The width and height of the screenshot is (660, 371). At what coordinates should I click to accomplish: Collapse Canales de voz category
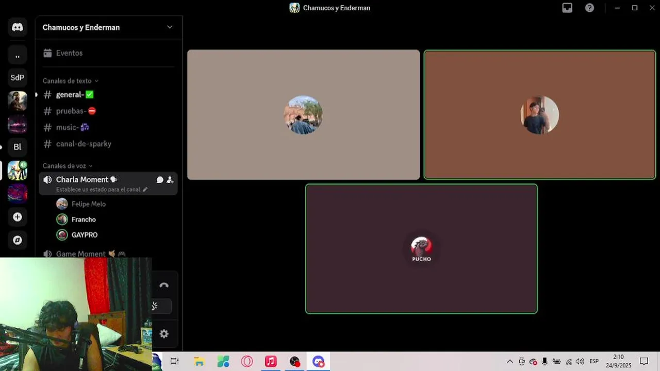68,166
